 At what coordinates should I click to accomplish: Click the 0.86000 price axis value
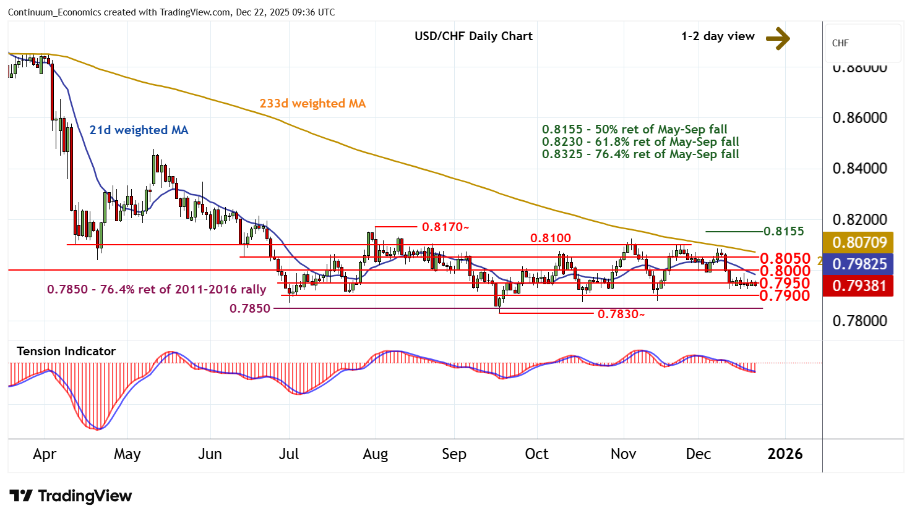pos(859,118)
